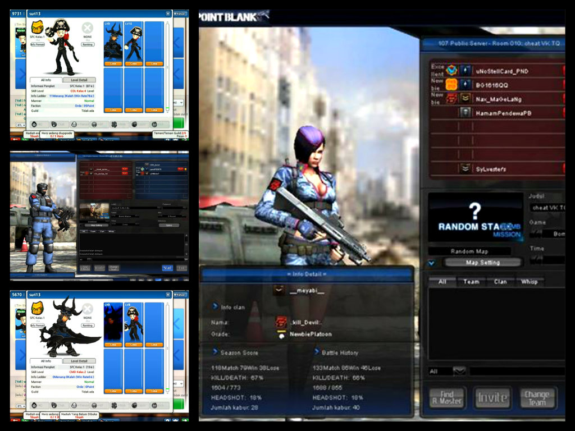Click SyLvesters' chevron rank icon
The image size is (575, 431).
click(x=466, y=168)
